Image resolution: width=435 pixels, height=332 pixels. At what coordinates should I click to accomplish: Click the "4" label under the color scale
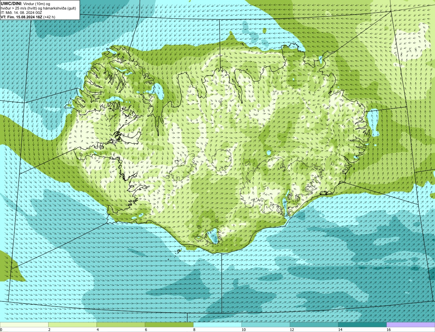click(x=98, y=330)
